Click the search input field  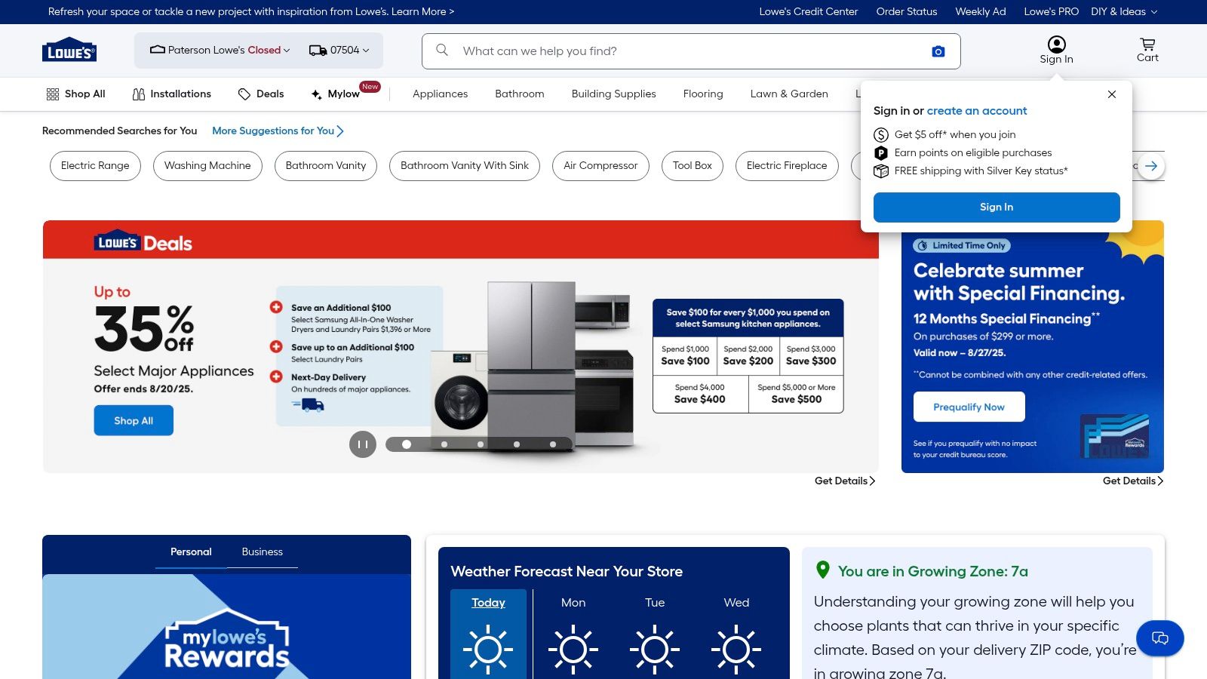coord(691,51)
